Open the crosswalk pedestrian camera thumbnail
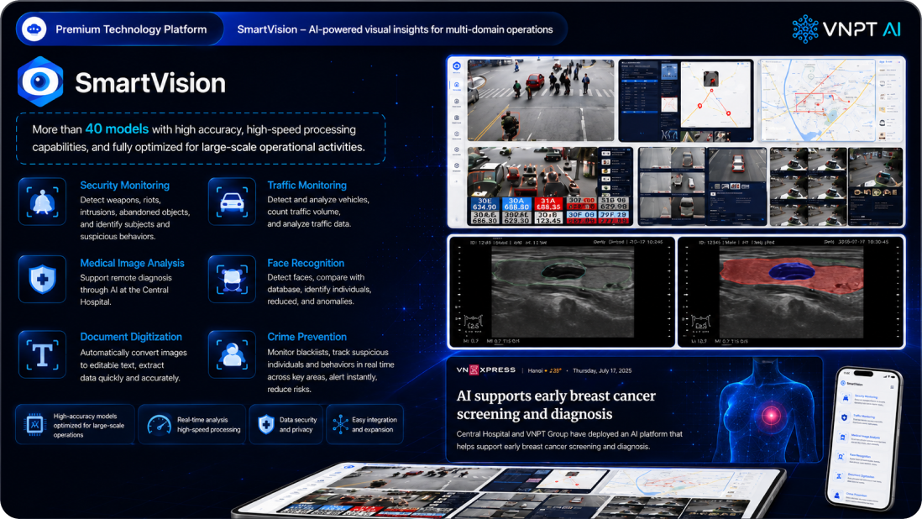Viewport: 922px width, 519px height. click(541, 100)
